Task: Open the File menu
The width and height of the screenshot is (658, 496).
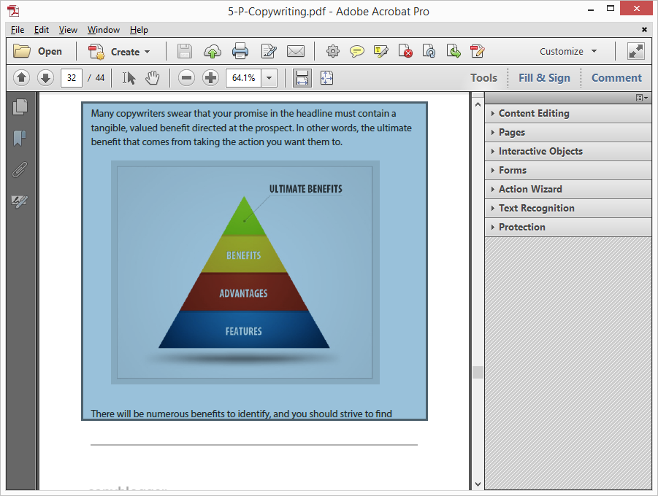Action: pyautogui.click(x=18, y=30)
